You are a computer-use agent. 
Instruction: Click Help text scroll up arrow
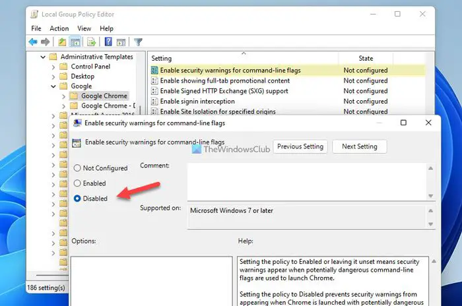(x=434, y=261)
